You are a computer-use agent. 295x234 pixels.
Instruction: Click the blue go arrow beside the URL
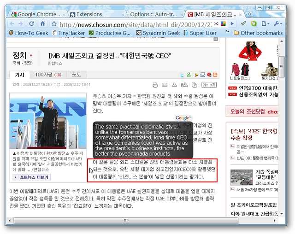click(232, 23)
